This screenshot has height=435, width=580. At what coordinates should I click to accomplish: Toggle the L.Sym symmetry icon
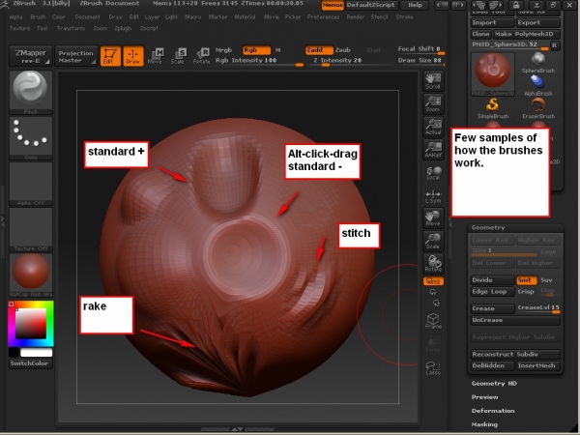(x=433, y=195)
